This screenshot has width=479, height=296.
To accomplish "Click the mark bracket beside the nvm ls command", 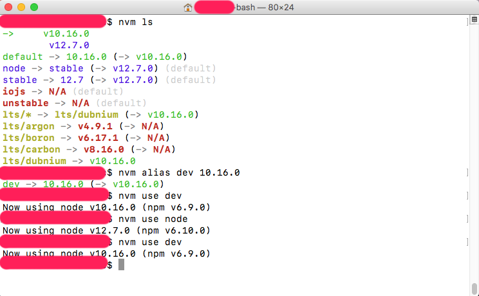I will tap(466, 22).
